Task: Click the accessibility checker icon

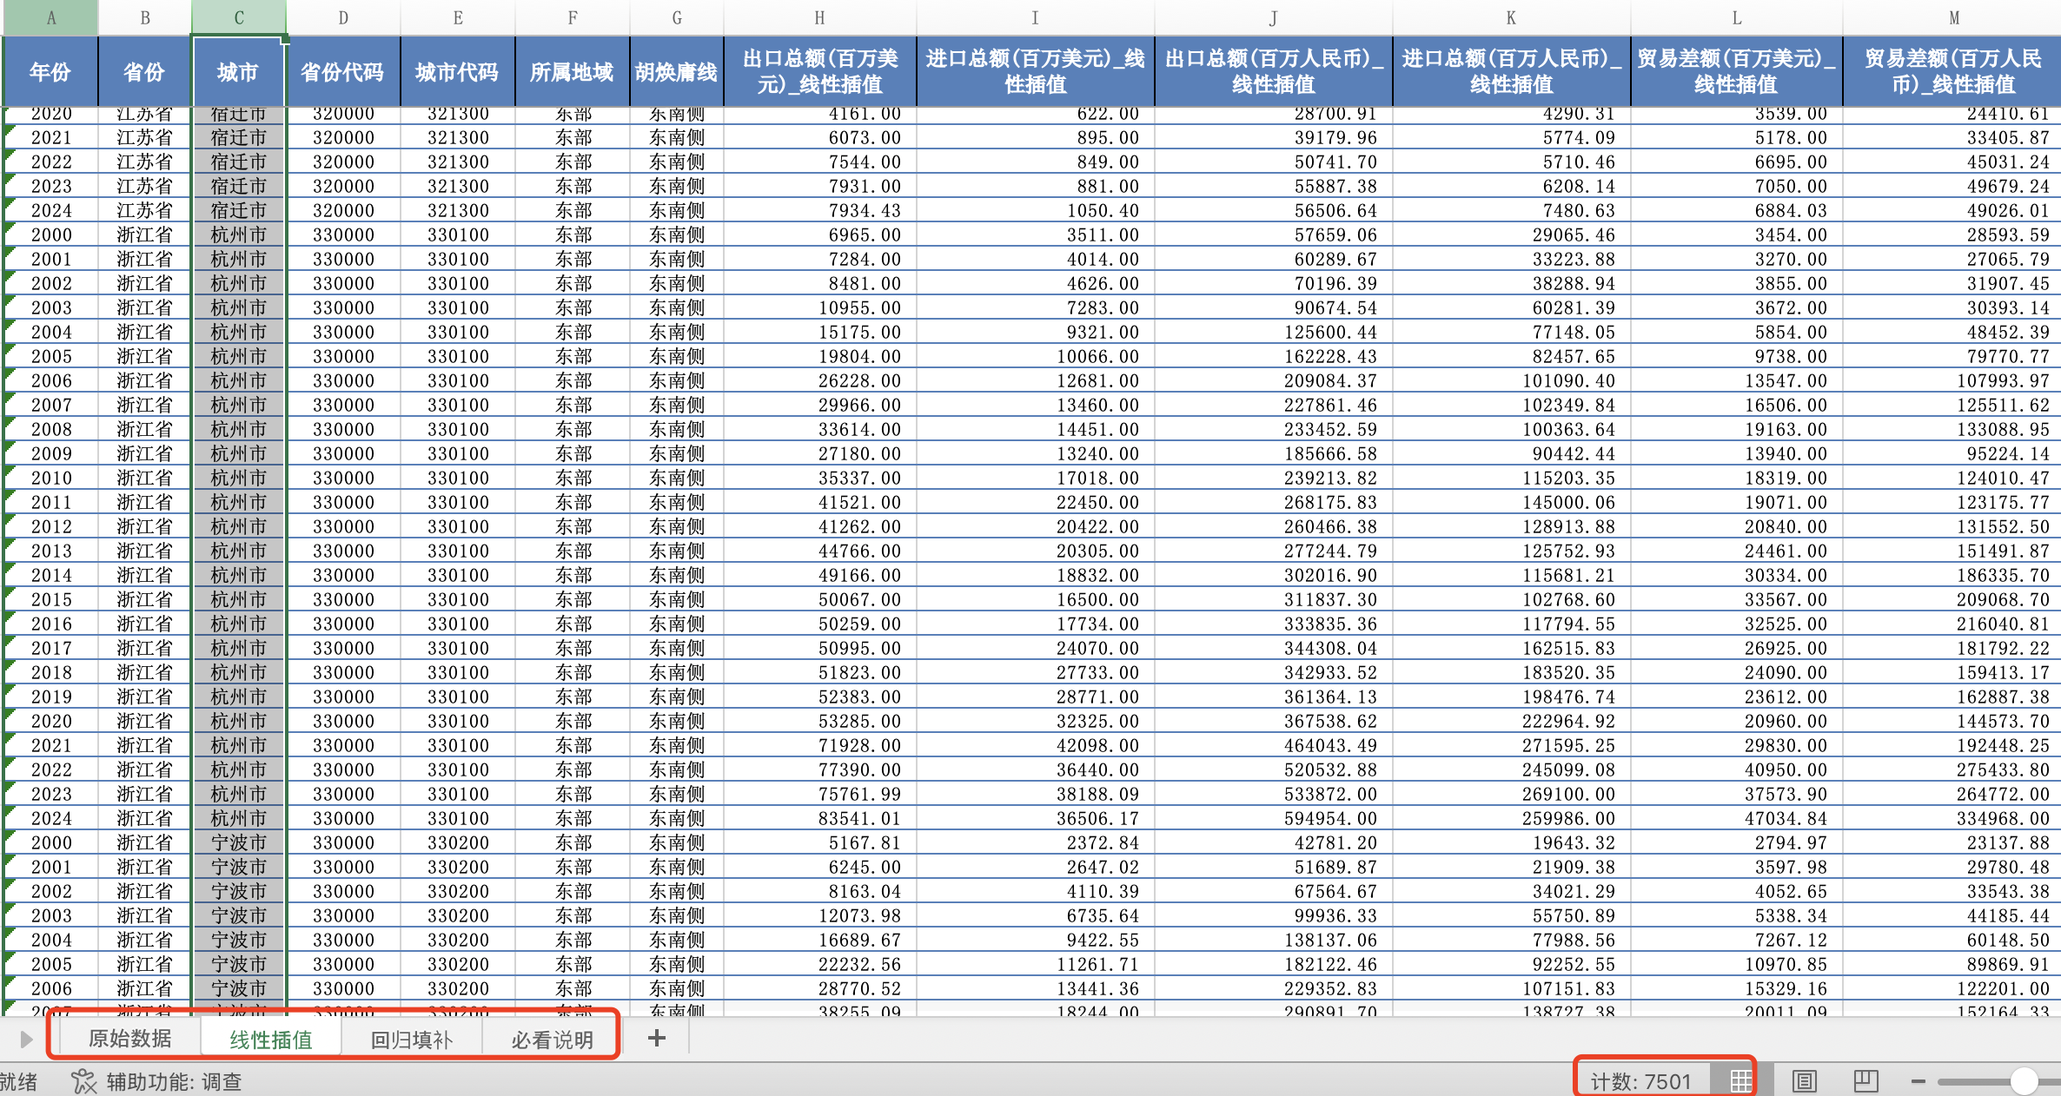Action: click(x=83, y=1081)
